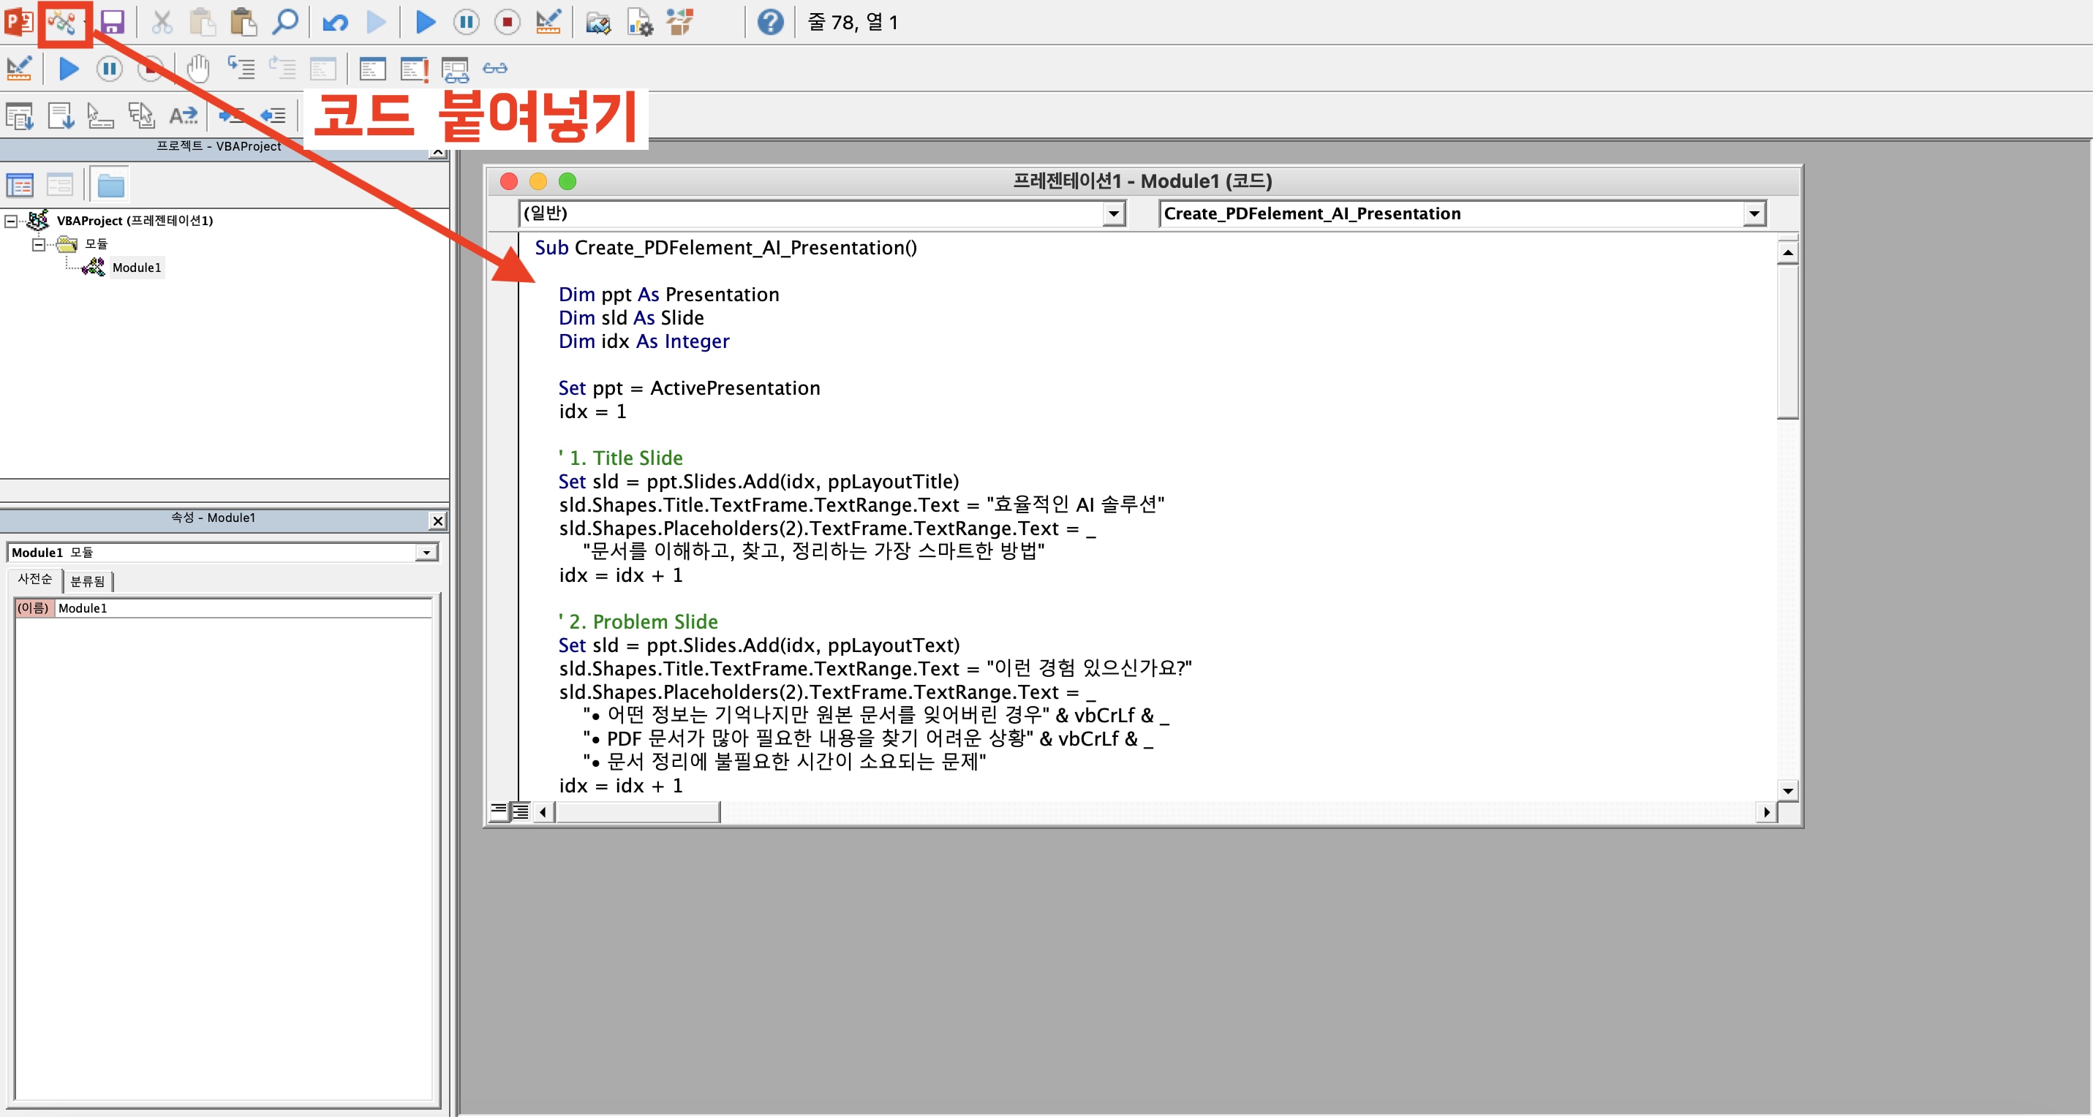
Task: Open the (일반) object dropdown
Action: [1112, 213]
